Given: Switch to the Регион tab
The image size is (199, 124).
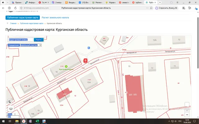Looking at the screenshot, I should (x=97, y=2).
